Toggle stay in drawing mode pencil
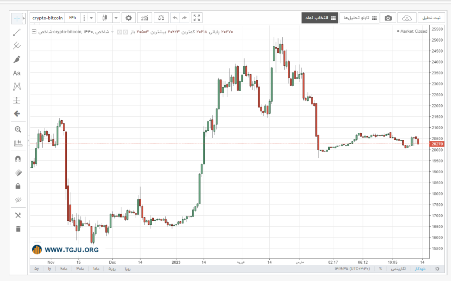The width and height of the screenshot is (451, 281). pos(18,173)
